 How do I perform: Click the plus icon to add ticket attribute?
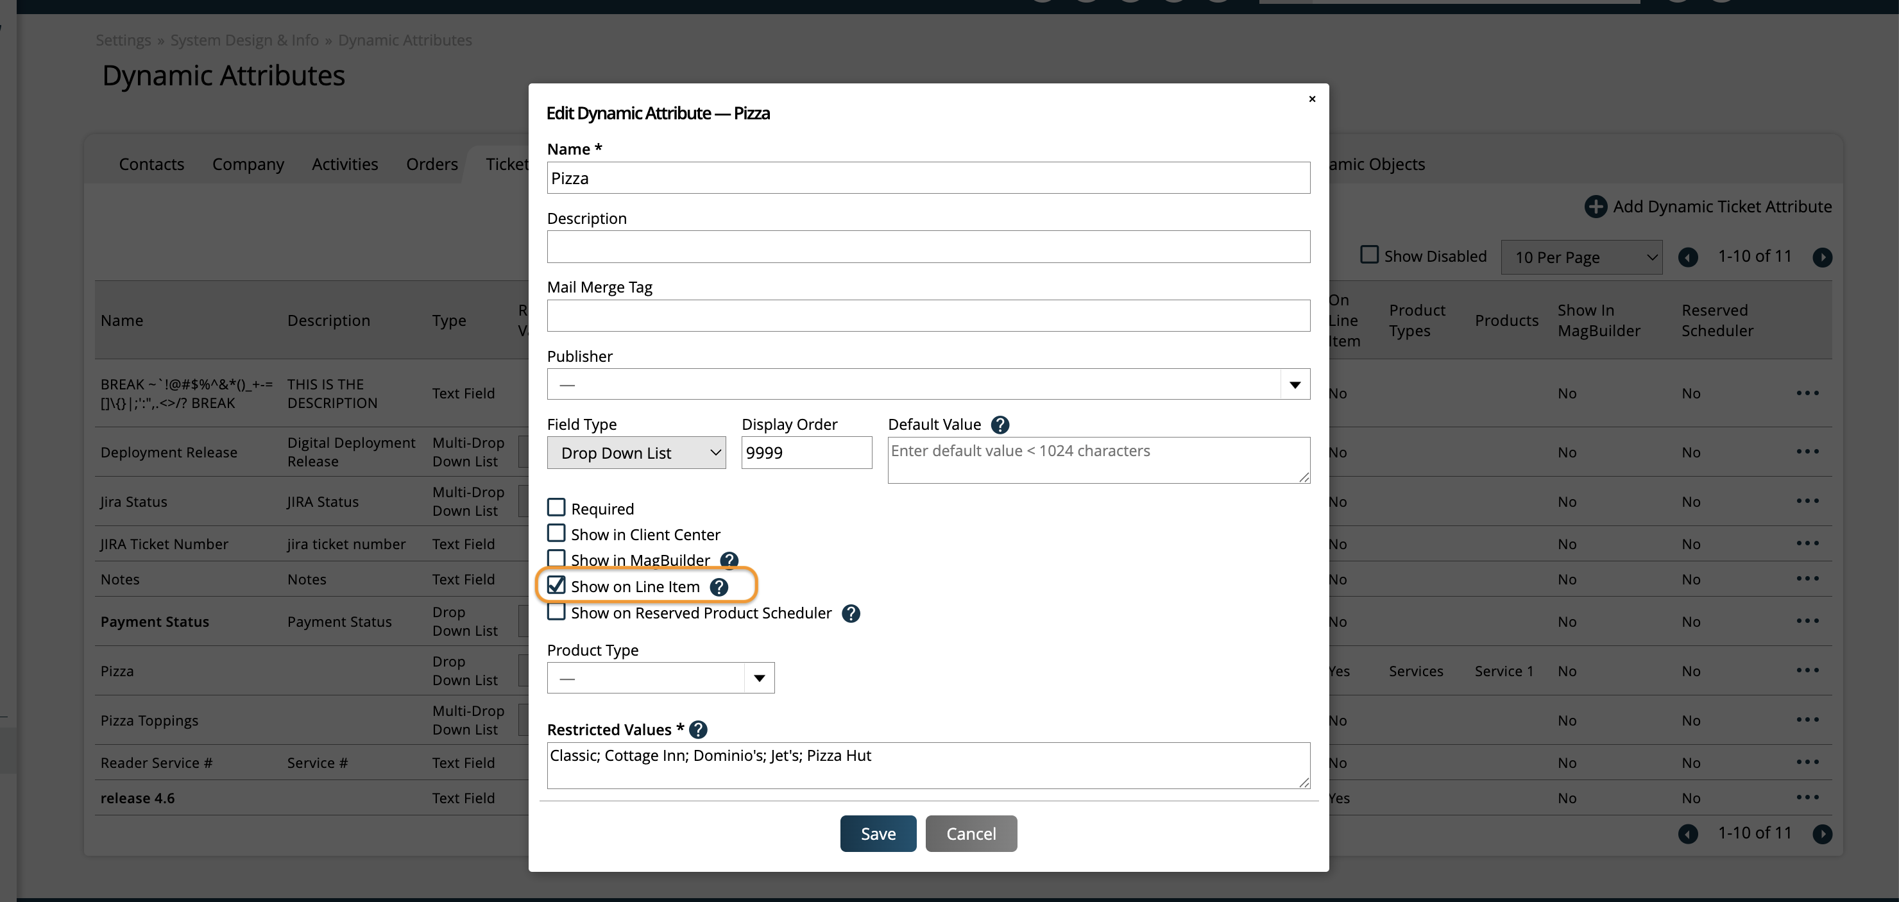(x=1596, y=207)
